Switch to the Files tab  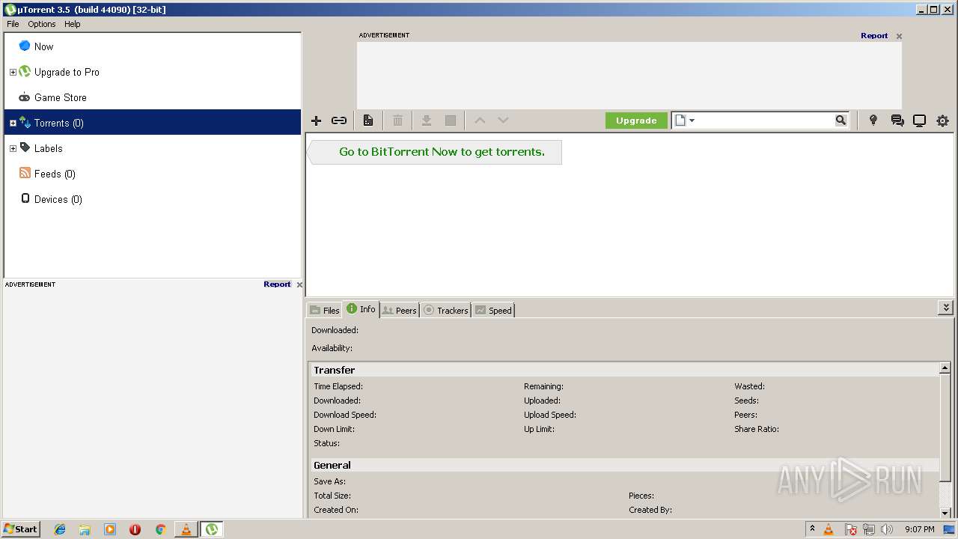(324, 310)
